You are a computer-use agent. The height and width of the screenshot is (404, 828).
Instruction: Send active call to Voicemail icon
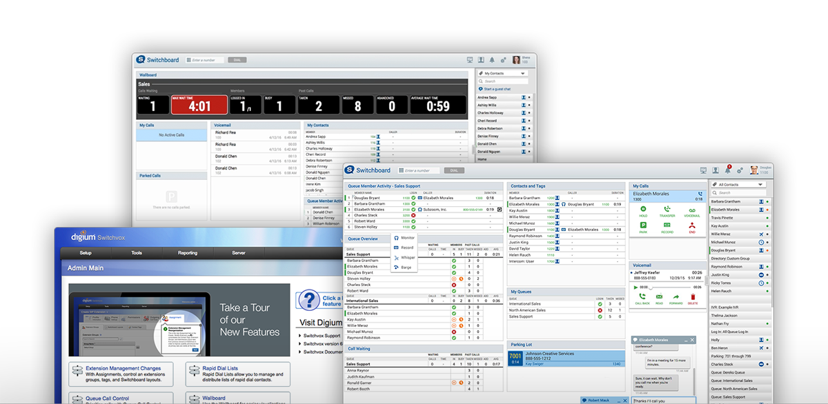(x=691, y=209)
